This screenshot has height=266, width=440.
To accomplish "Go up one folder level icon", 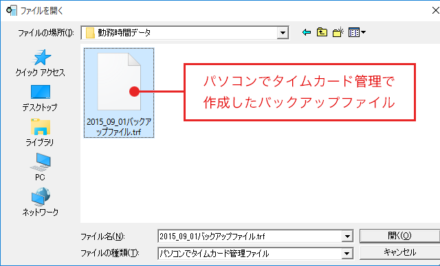I will click(x=322, y=32).
